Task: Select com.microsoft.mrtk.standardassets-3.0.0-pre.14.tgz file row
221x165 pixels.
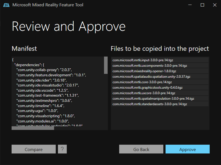Action: pyautogui.click(x=160, y=104)
